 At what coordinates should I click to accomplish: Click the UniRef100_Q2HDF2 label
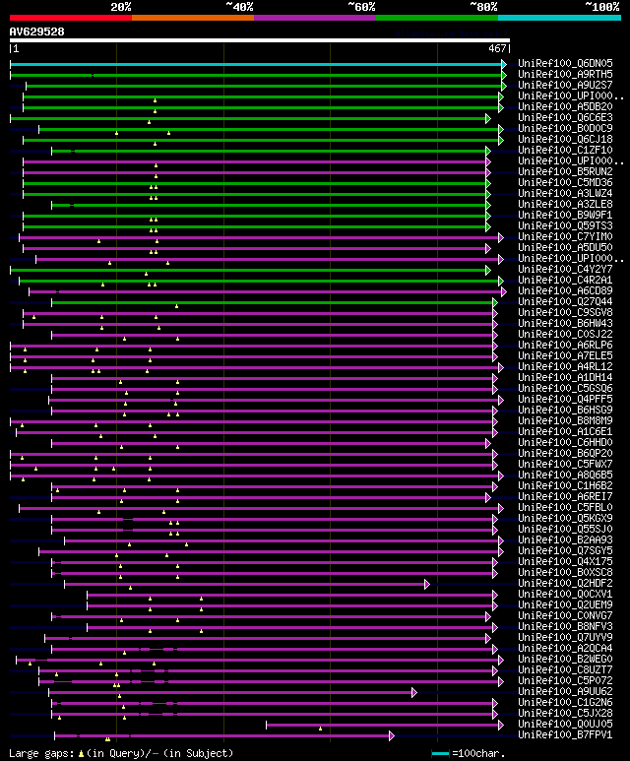click(565, 584)
